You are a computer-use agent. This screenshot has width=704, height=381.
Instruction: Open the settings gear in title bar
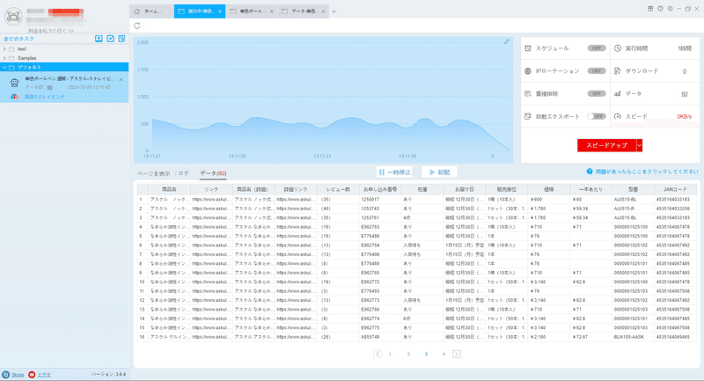671,9
